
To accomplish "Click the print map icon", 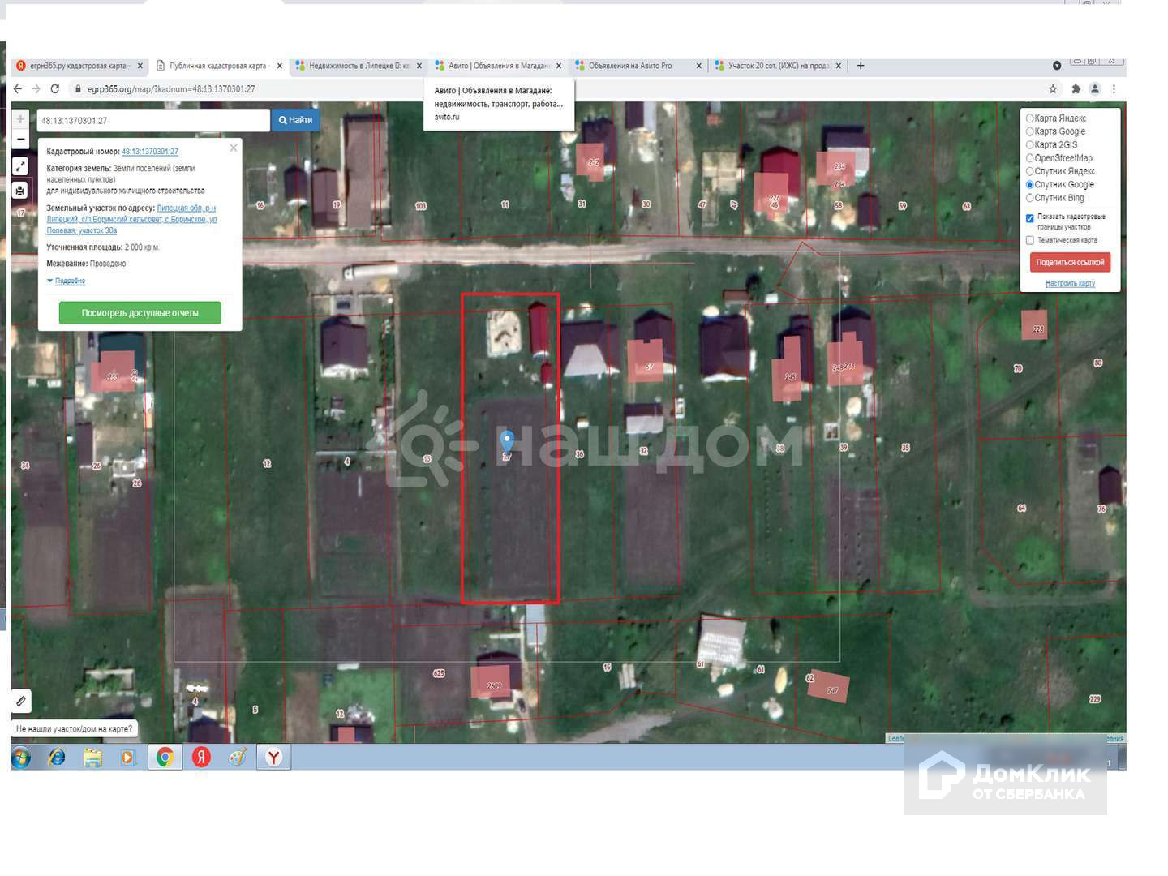I will click(x=21, y=191).
